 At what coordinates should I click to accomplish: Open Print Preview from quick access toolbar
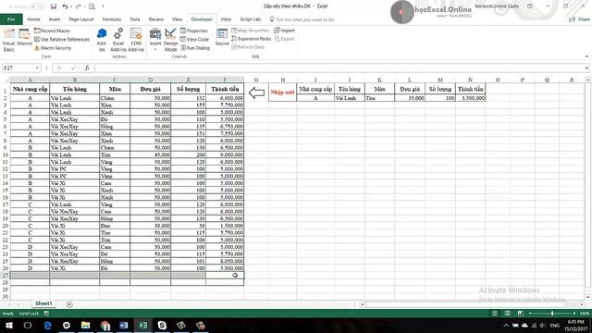tap(92, 6)
